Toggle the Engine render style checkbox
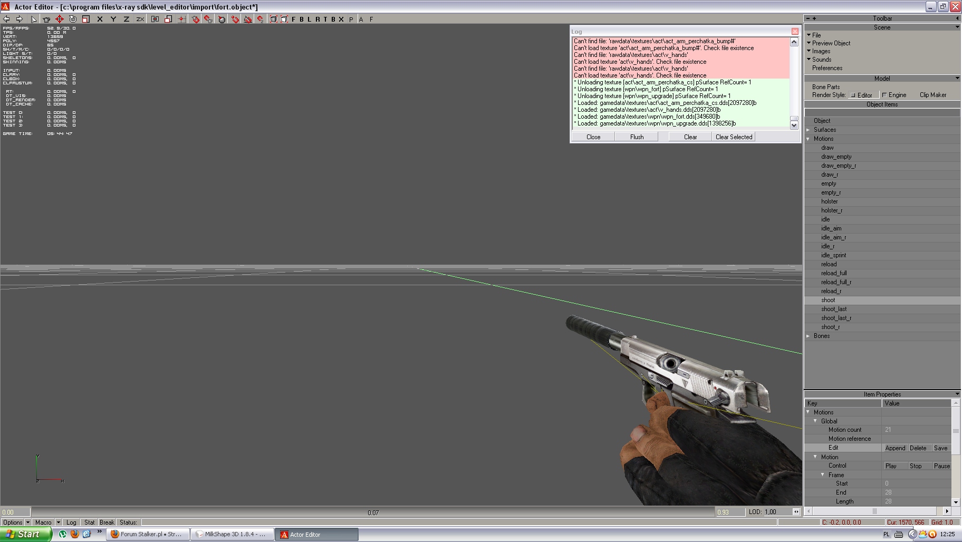 [894, 95]
